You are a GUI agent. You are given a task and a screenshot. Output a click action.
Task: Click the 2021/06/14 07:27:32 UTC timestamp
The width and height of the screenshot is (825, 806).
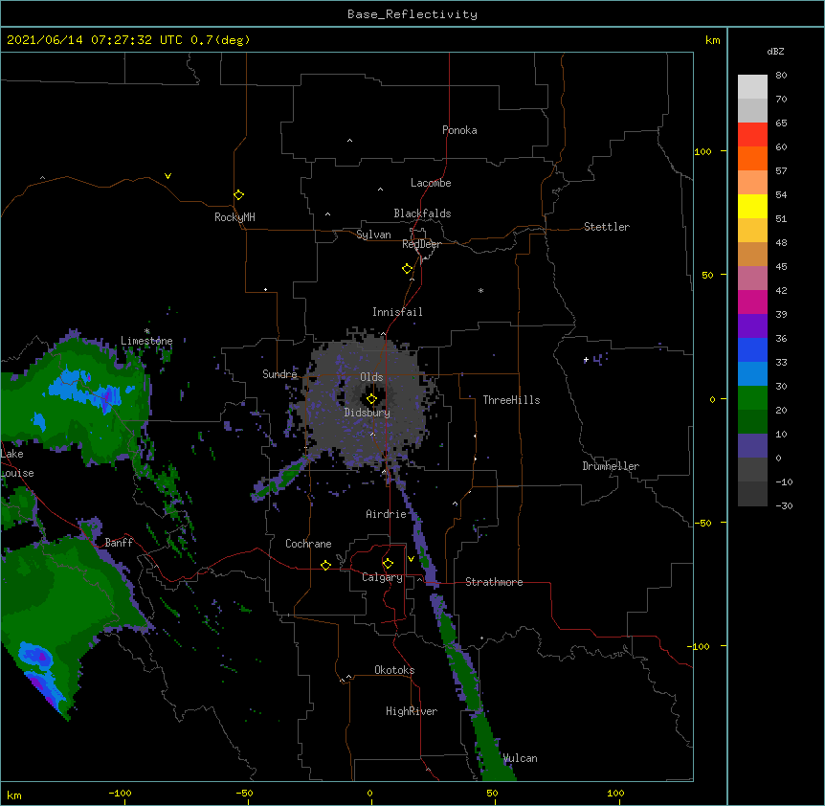point(95,40)
